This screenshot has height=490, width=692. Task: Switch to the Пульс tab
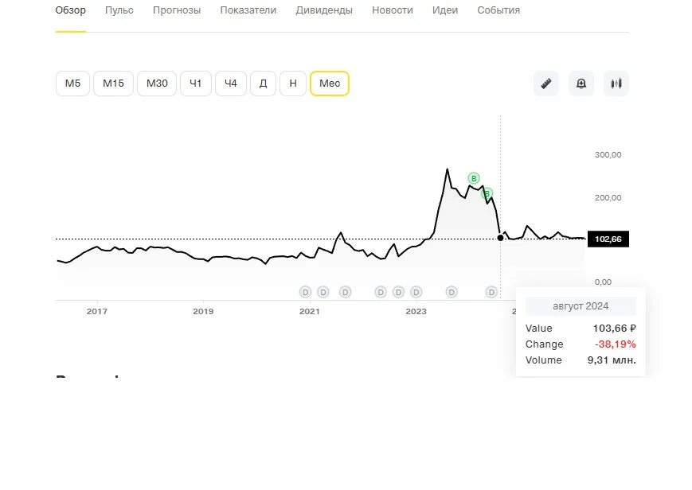[119, 10]
